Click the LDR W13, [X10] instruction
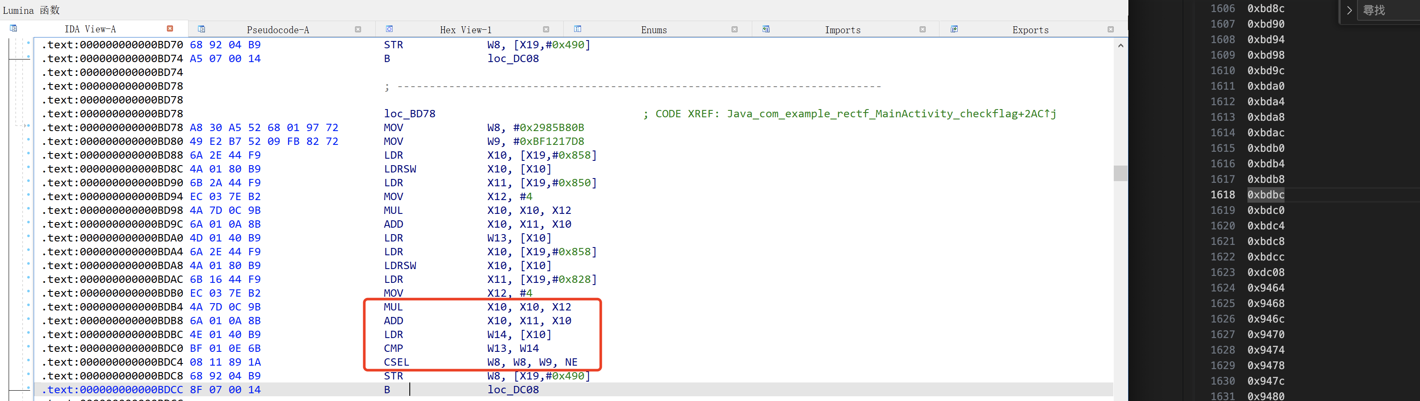 pyautogui.click(x=468, y=238)
